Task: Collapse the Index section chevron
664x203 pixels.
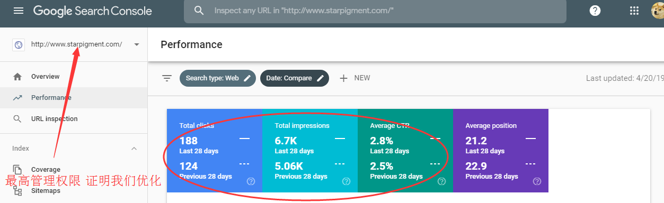Action: (x=134, y=149)
